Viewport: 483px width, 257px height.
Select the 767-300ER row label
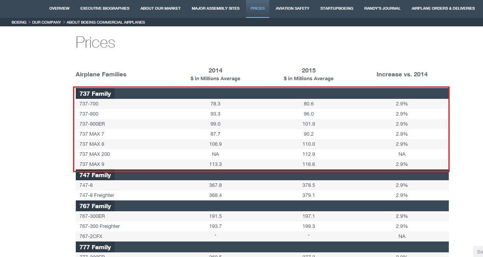point(92,216)
